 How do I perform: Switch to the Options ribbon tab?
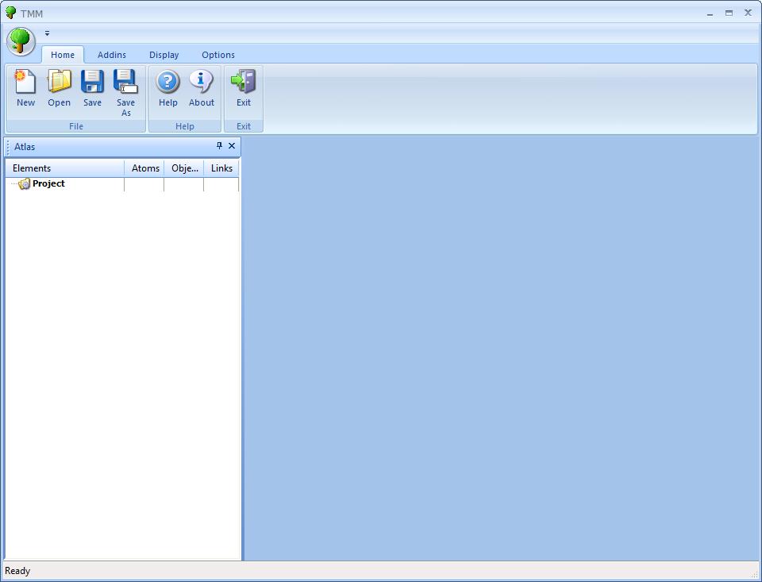[218, 55]
